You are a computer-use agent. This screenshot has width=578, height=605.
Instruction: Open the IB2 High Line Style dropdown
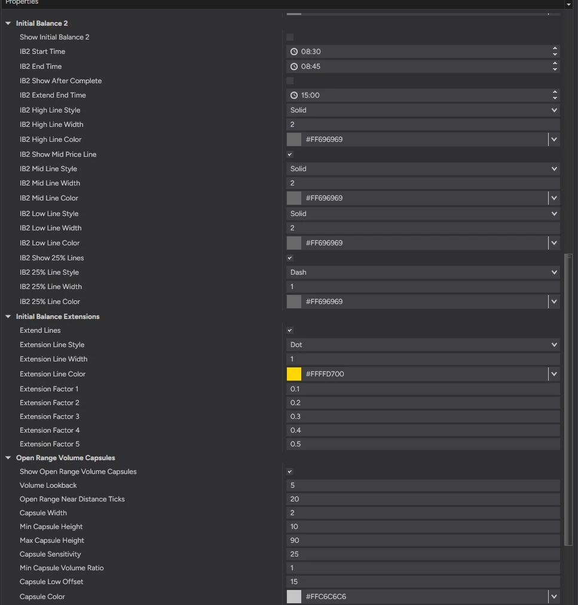(x=423, y=110)
